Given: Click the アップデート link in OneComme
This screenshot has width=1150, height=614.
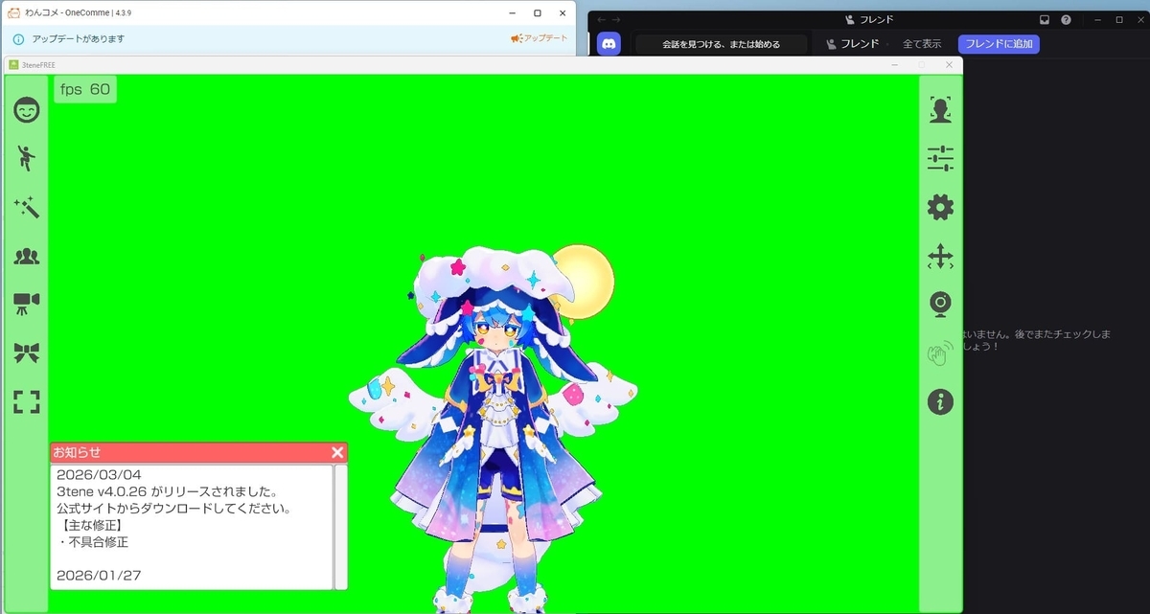Looking at the screenshot, I should click(539, 38).
